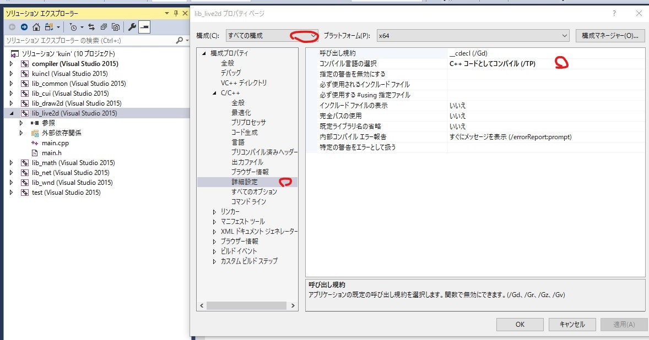
Task: Click the property tree horizontal scrollbar thumb
Action: 247,306
